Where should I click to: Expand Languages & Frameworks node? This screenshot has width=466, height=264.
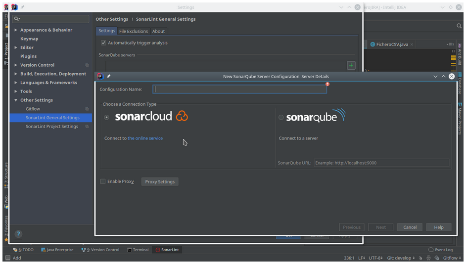click(x=16, y=83)
